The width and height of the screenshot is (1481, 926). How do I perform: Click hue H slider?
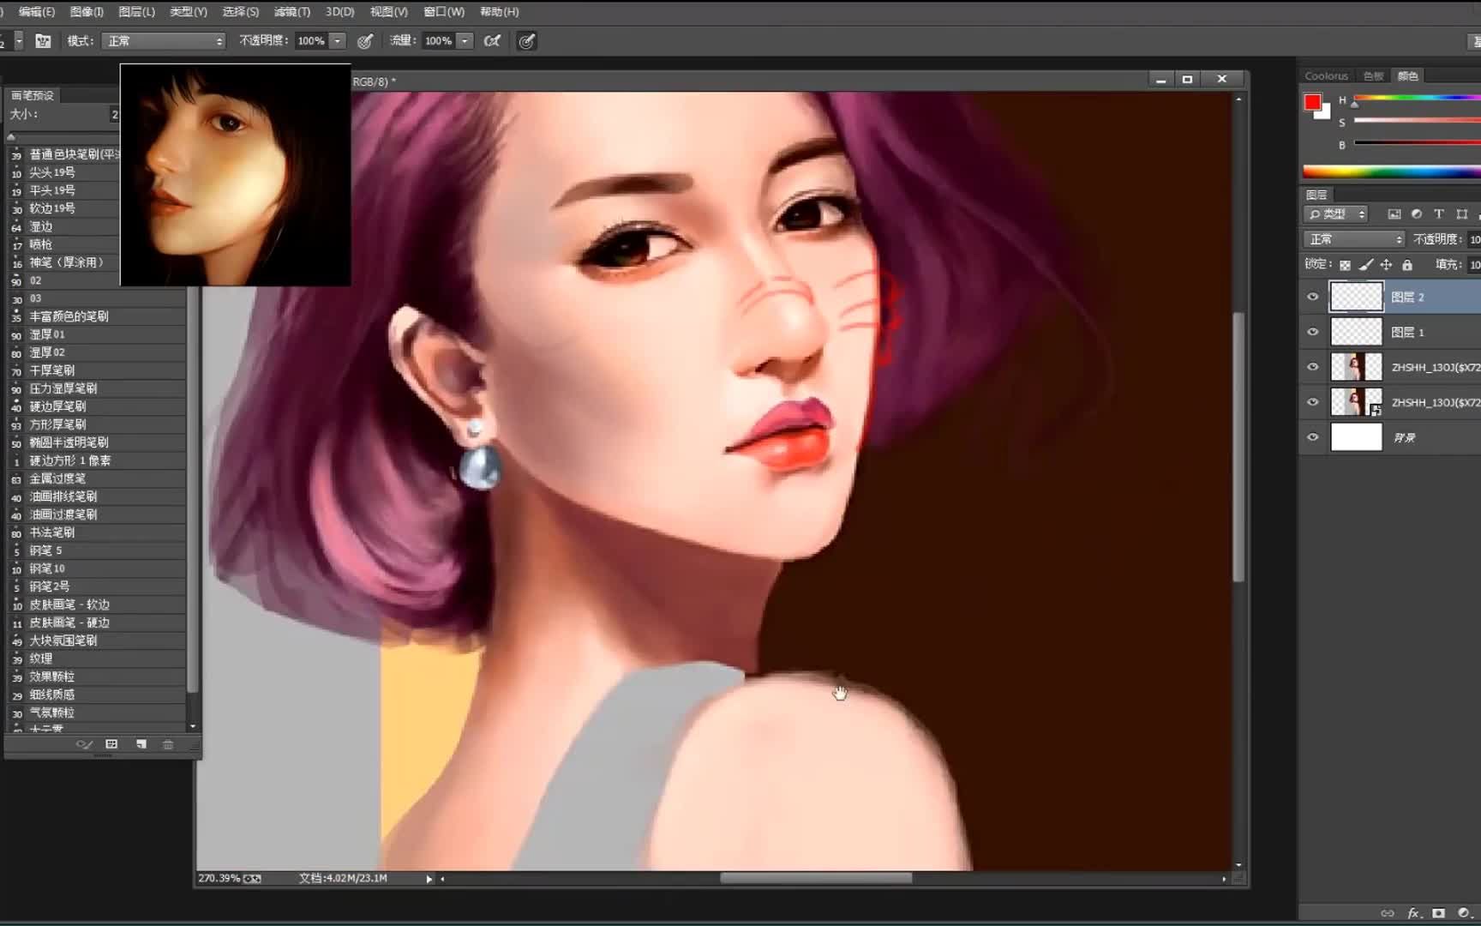pyautogui.click(x=1418, y=99)
